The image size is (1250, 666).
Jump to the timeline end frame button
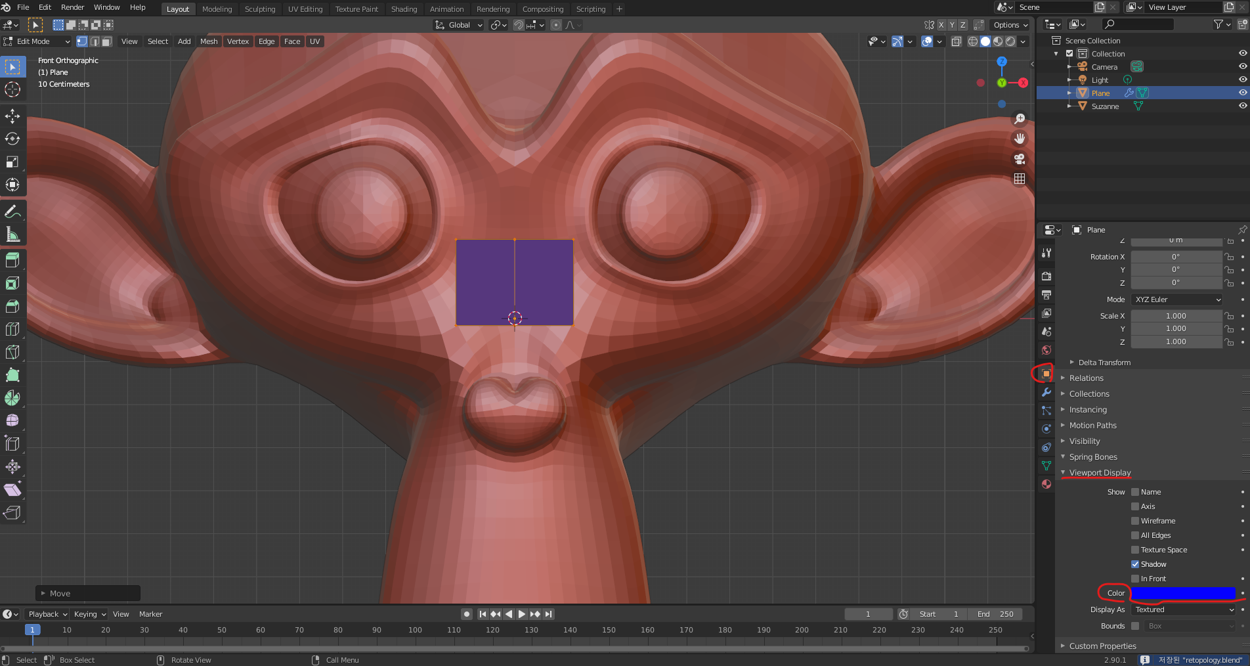tap(549, 614)
